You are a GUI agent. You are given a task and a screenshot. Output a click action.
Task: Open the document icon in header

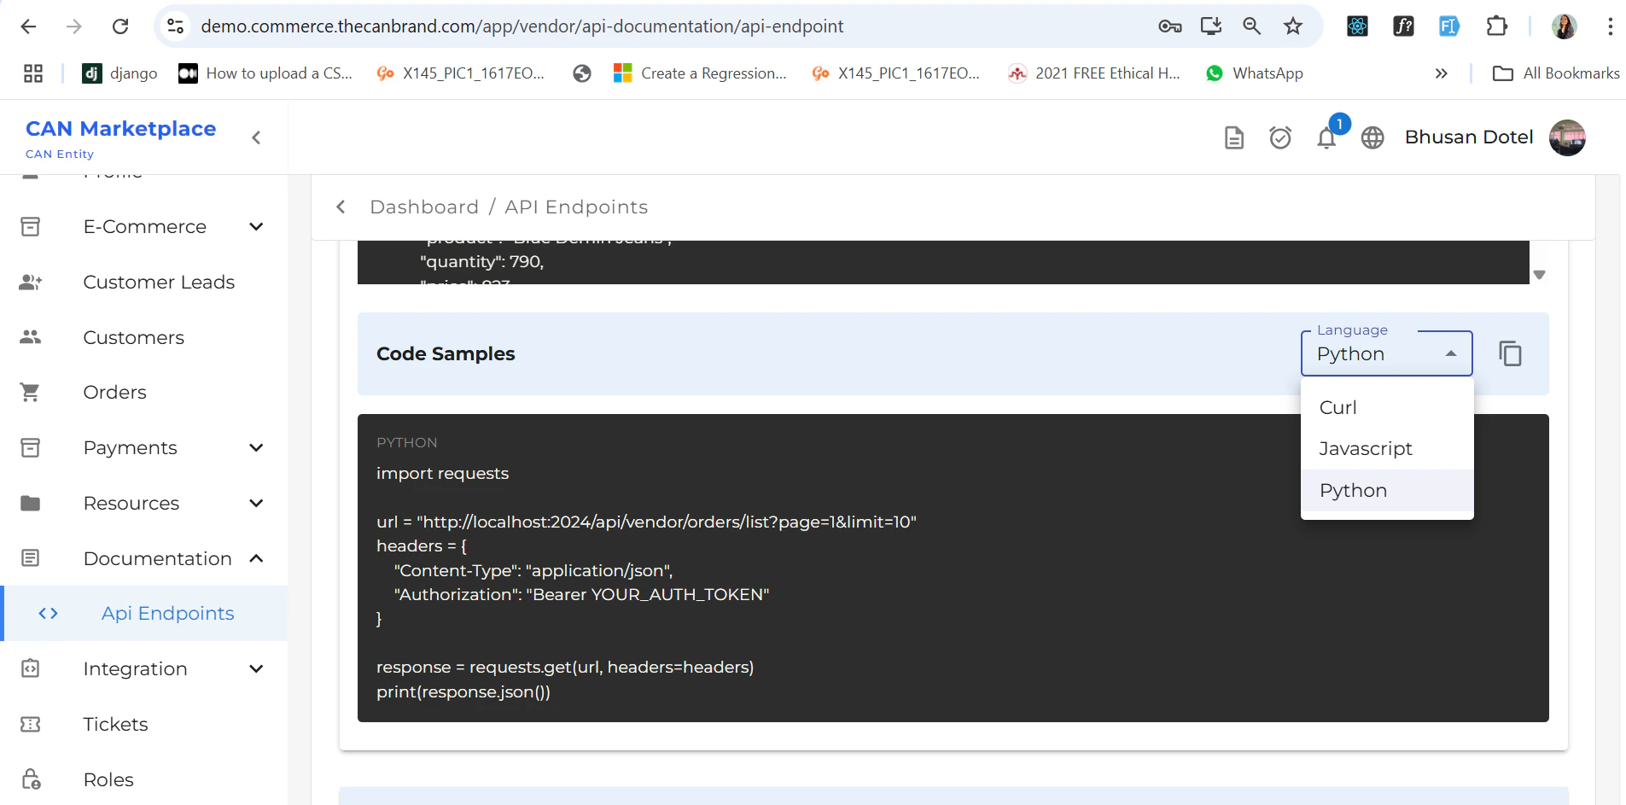(1234, 137)
